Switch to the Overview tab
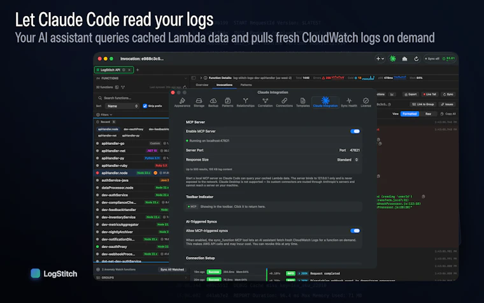The height and width of the screenshot is (303, 484). click(x=202, y=85)
